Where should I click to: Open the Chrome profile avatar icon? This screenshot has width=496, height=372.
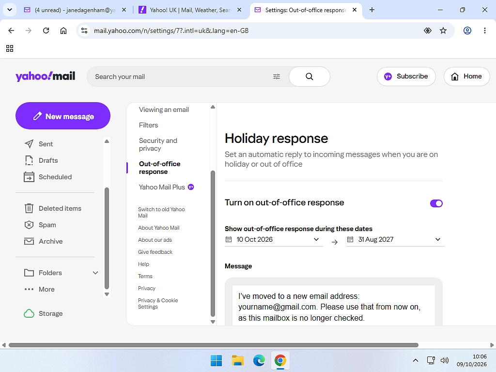(x=467, y=31)
